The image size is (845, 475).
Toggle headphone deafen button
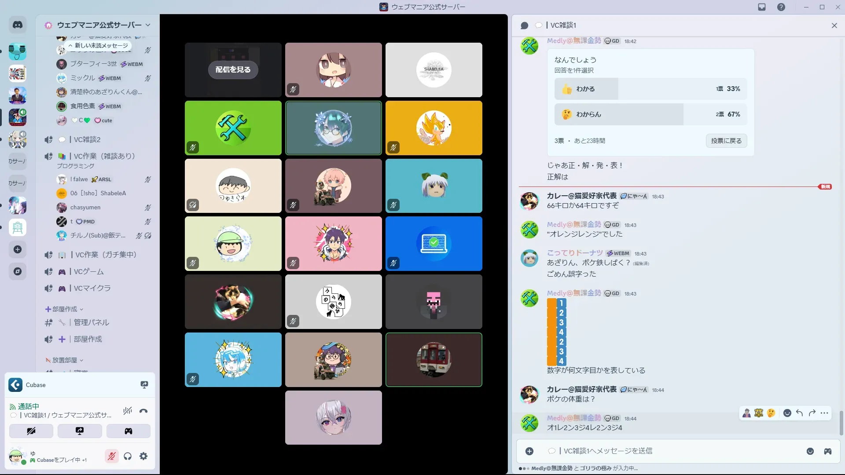click(x=128, y=457)
